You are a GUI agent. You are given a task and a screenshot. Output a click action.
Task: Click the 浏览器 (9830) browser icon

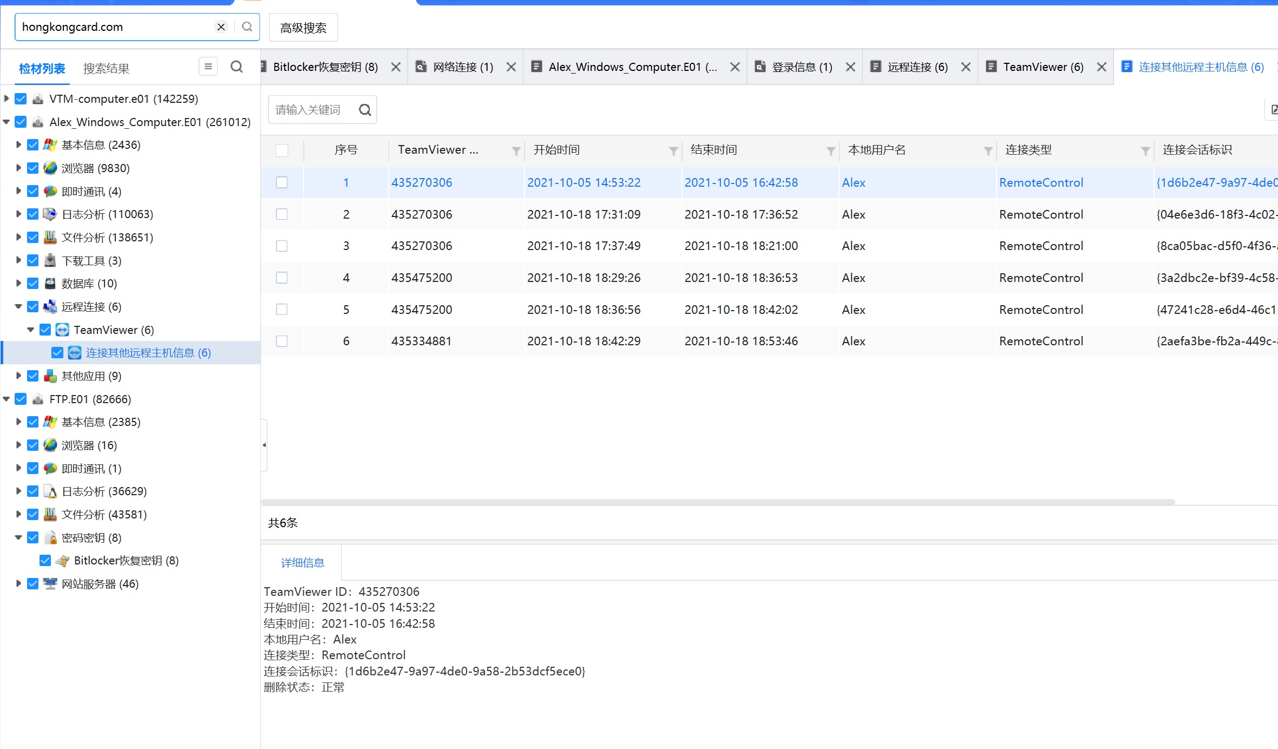50,168
